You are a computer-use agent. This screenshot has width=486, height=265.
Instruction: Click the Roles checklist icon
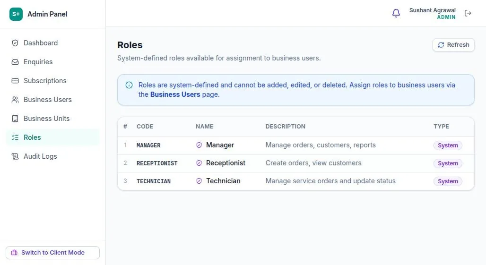click(15, 137)
